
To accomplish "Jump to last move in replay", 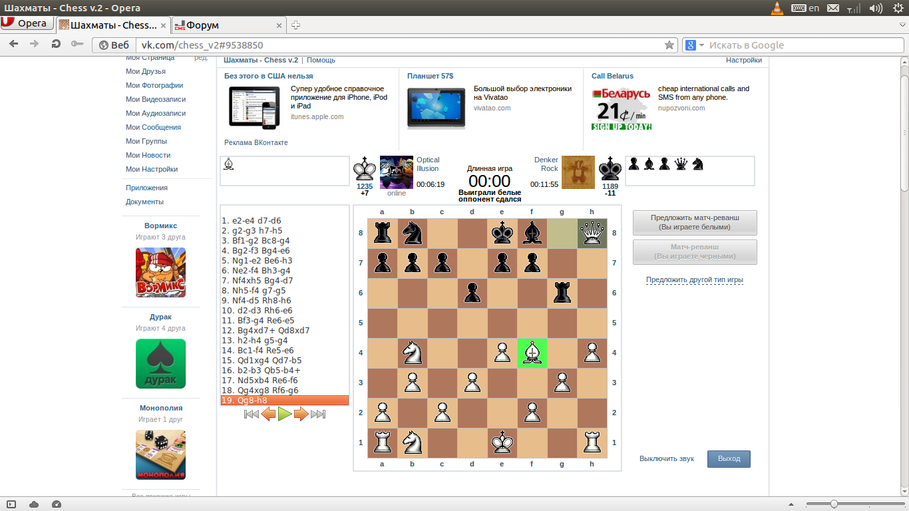I will 318,415.
